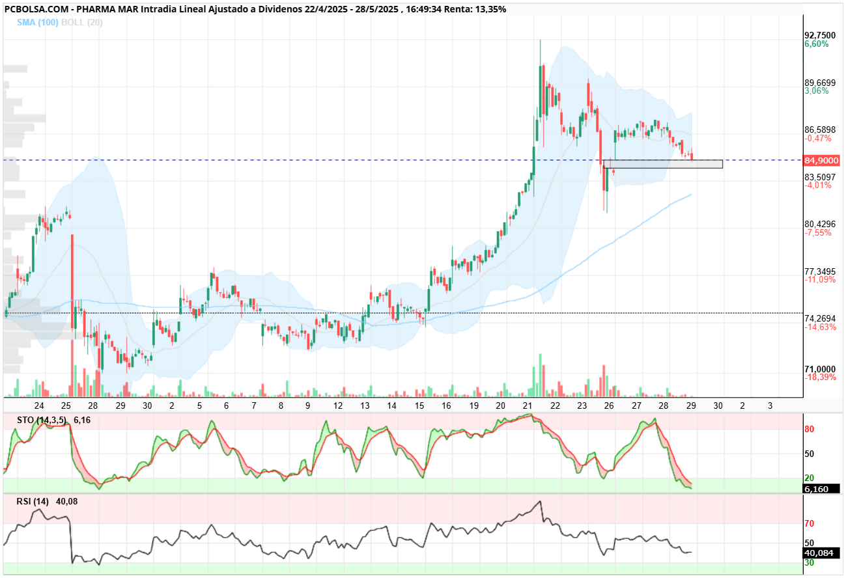Click date label 21 on time axis

pos(528,406)
